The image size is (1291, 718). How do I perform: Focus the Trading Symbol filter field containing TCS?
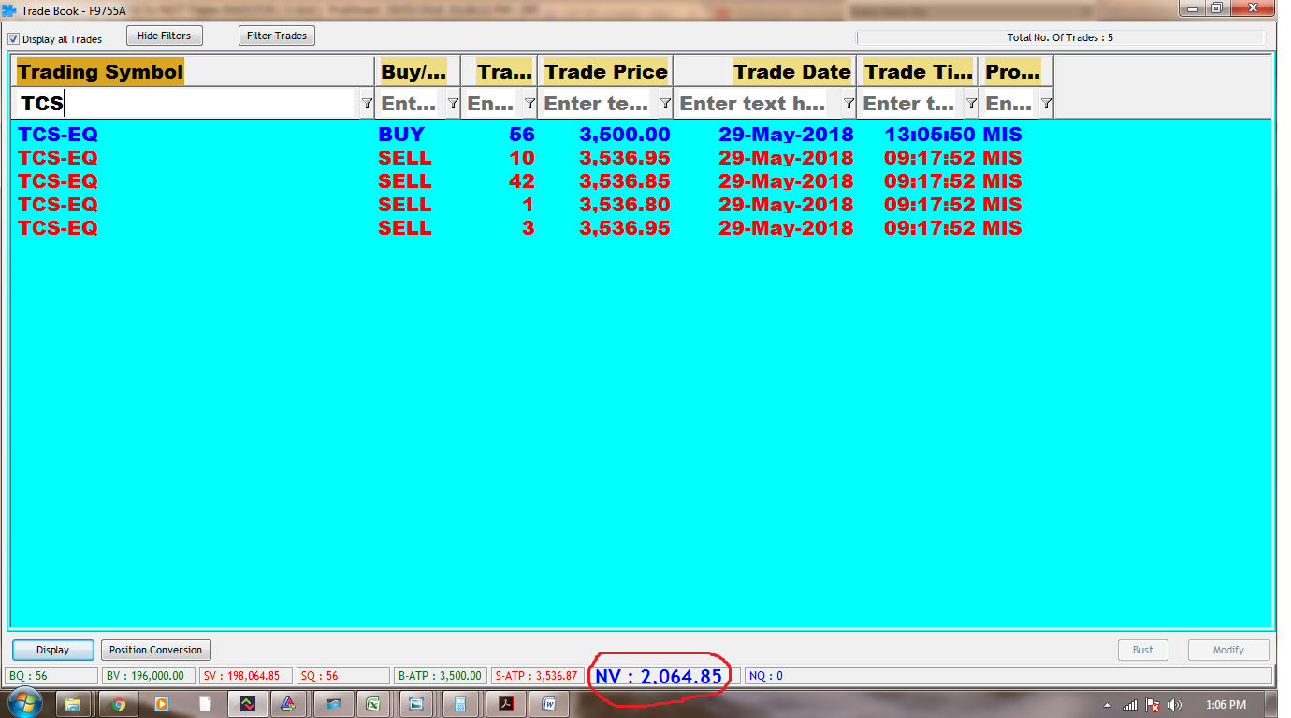[x=187, y=103]
